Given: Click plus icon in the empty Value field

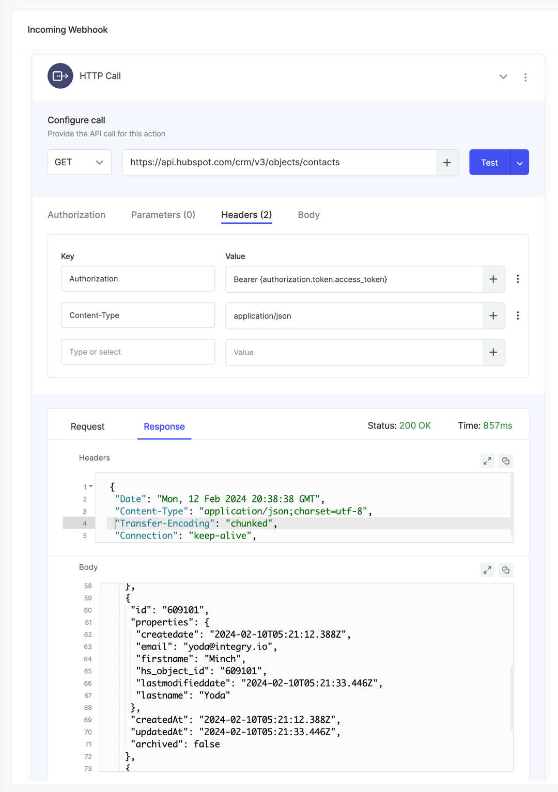Looking at the screenshot, I should tap(493, 353).
